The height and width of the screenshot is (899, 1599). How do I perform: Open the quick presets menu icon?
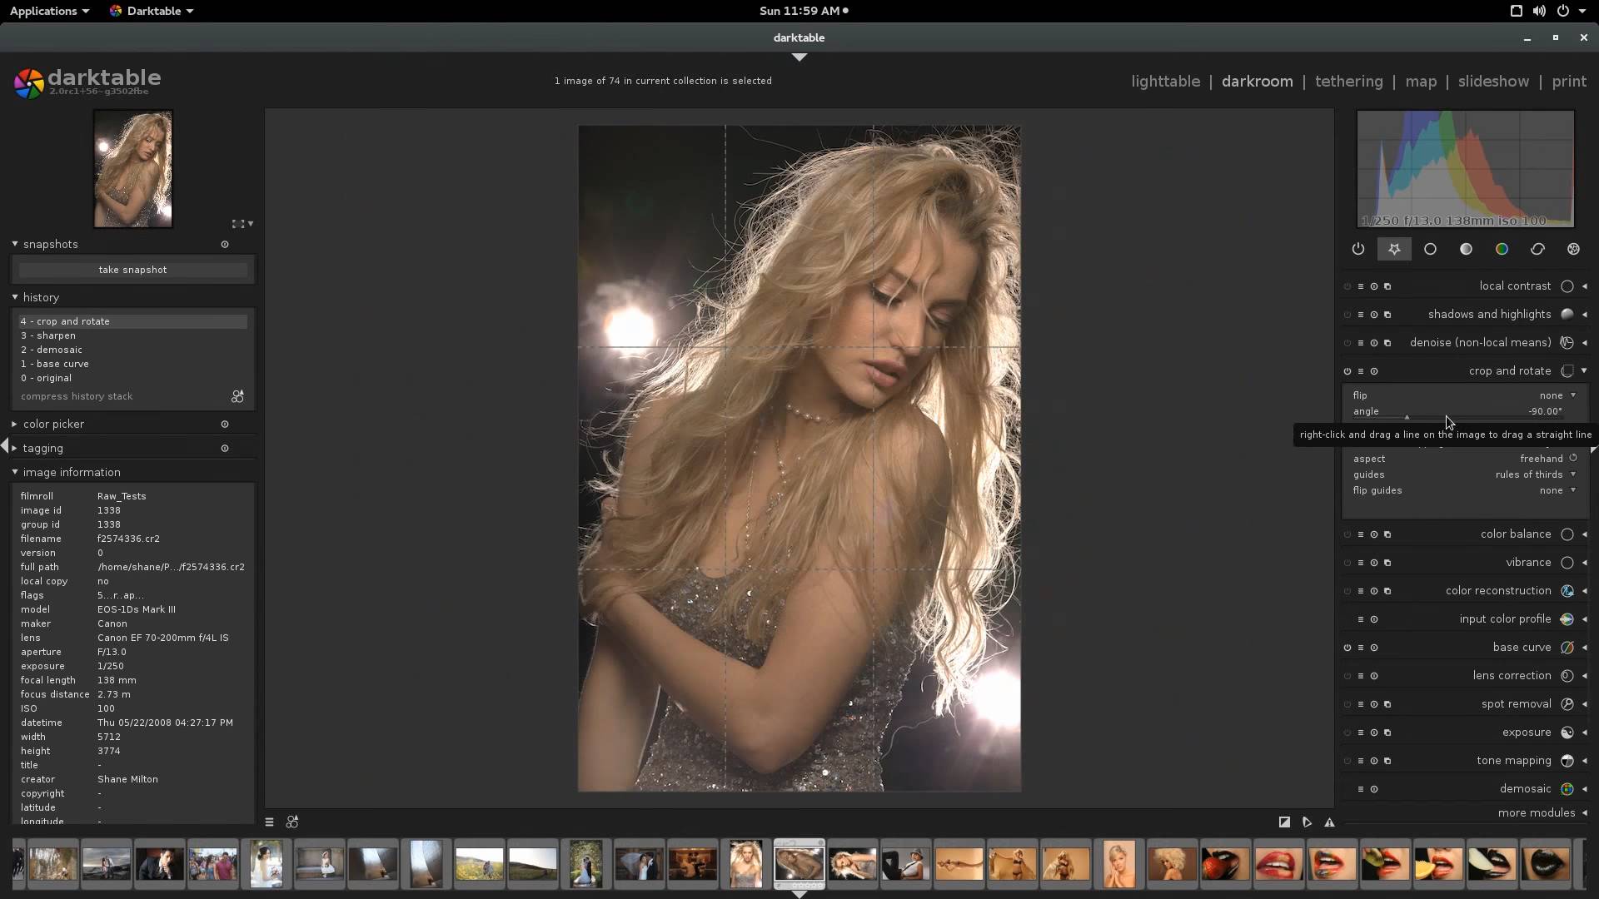coord(269,822)
